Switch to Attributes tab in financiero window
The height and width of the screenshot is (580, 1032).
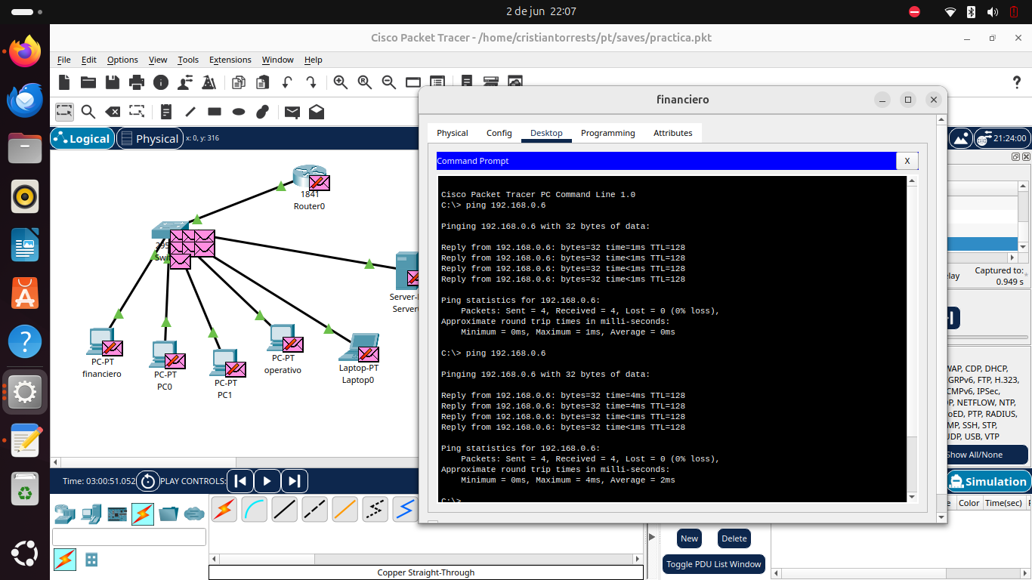coord(673,133)
